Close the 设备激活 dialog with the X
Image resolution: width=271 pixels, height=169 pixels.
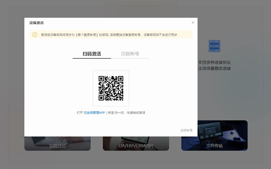tap(193, 23)
